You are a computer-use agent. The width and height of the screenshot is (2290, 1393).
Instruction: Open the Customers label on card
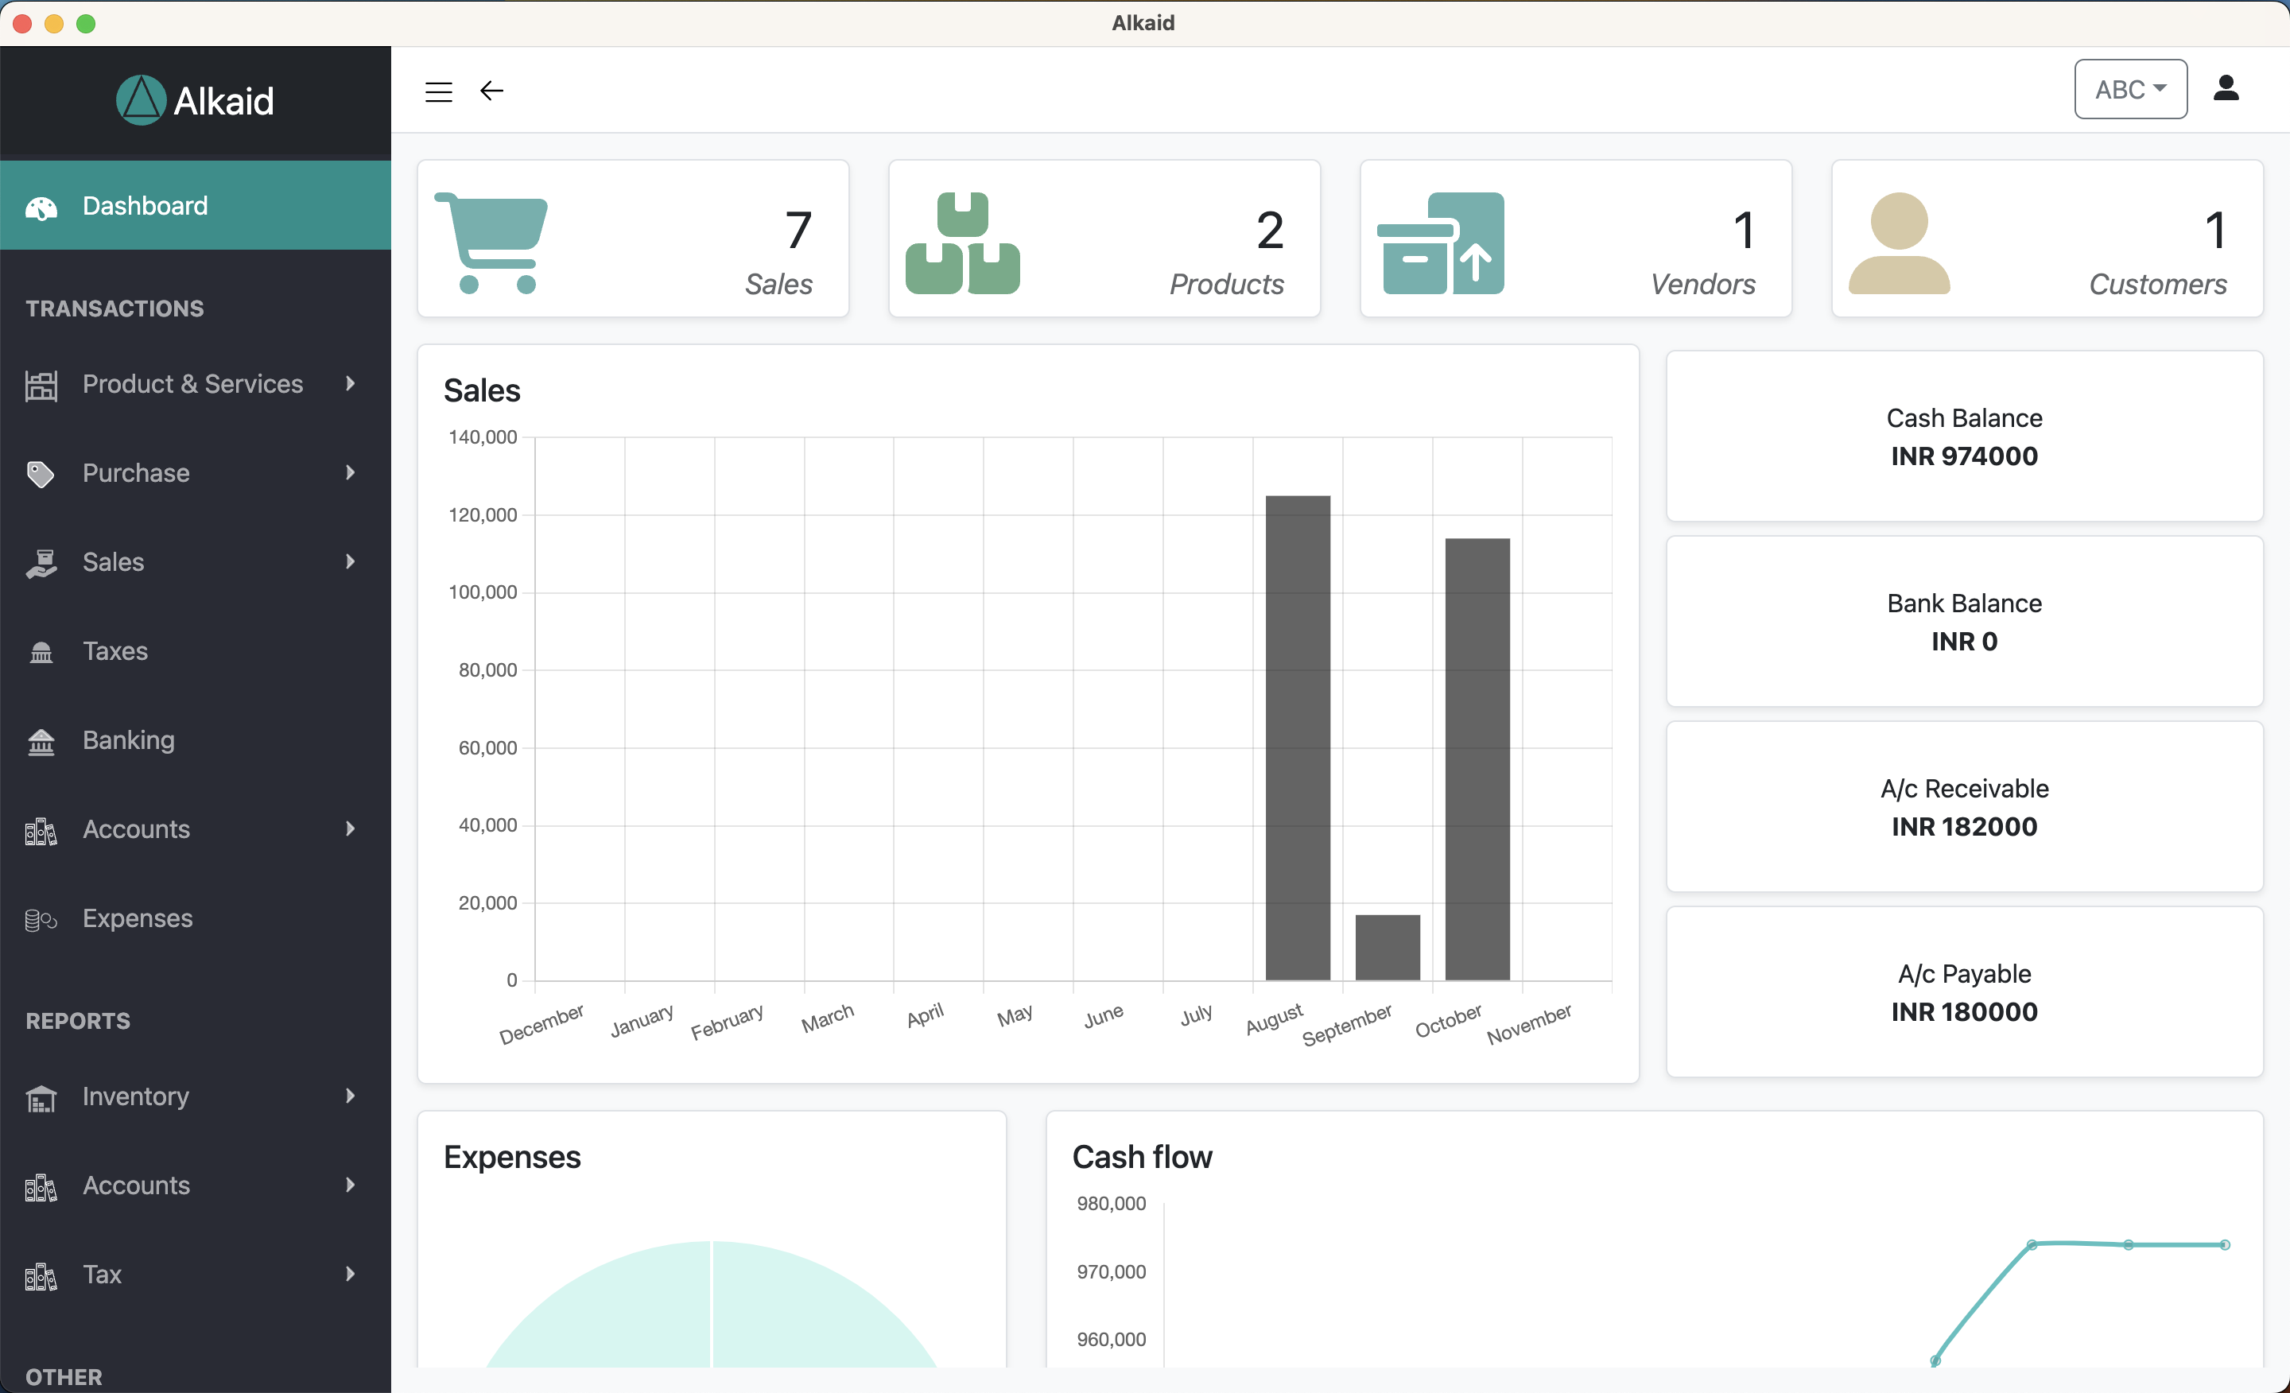tap(2158, 285)
